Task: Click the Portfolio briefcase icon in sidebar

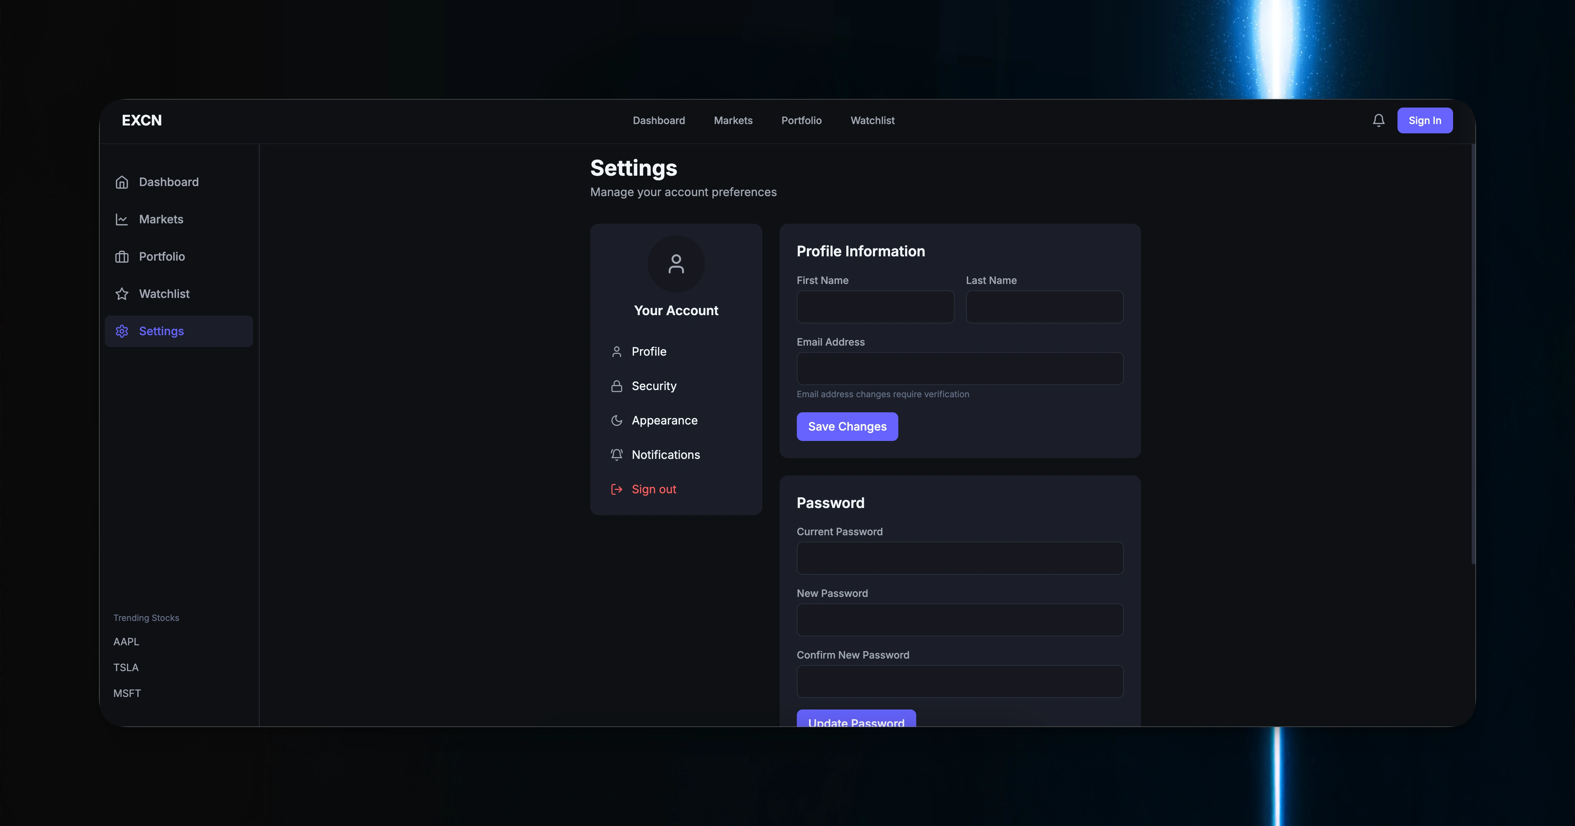Action: (122, 257)
